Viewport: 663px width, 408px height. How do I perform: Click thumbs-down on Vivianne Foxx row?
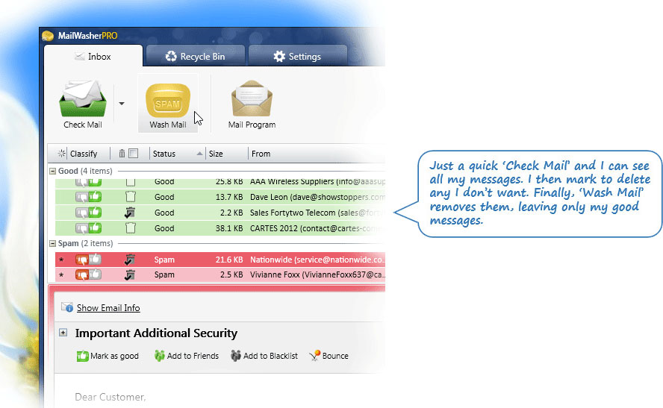pyautogui.click(x=82, y=275)
